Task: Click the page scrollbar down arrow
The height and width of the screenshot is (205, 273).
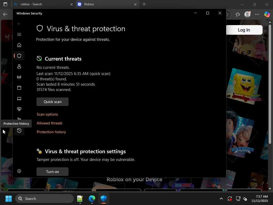Action: [x=270, y=189]
